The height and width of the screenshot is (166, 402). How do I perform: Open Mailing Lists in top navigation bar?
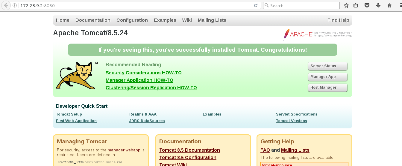pyautogui.click(x=212, y=20)
